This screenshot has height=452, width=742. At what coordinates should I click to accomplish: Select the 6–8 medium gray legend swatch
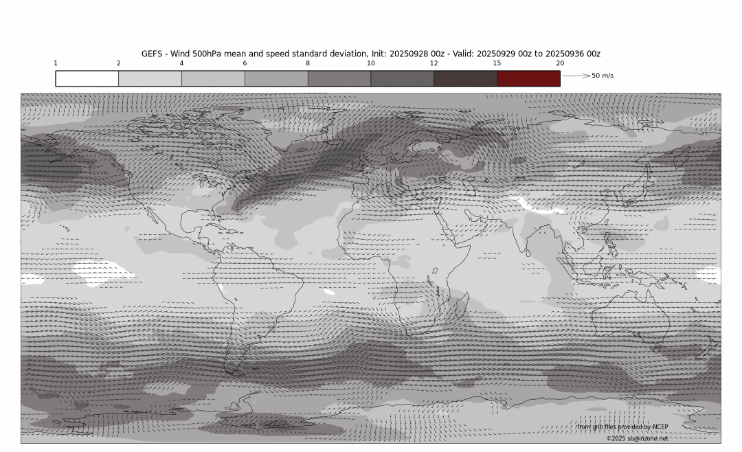click(x=276, y=78)
